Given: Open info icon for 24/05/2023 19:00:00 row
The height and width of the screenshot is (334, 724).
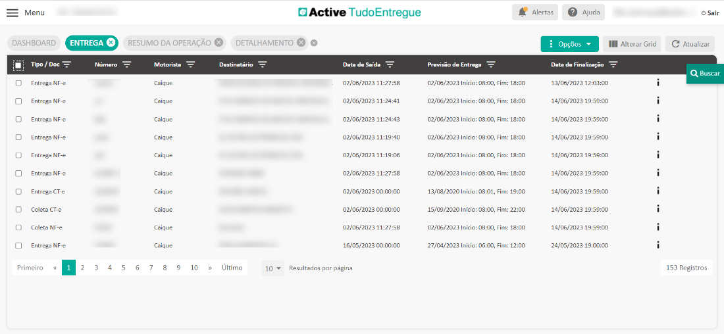Looking at the screenshot, I should [658, 245].
